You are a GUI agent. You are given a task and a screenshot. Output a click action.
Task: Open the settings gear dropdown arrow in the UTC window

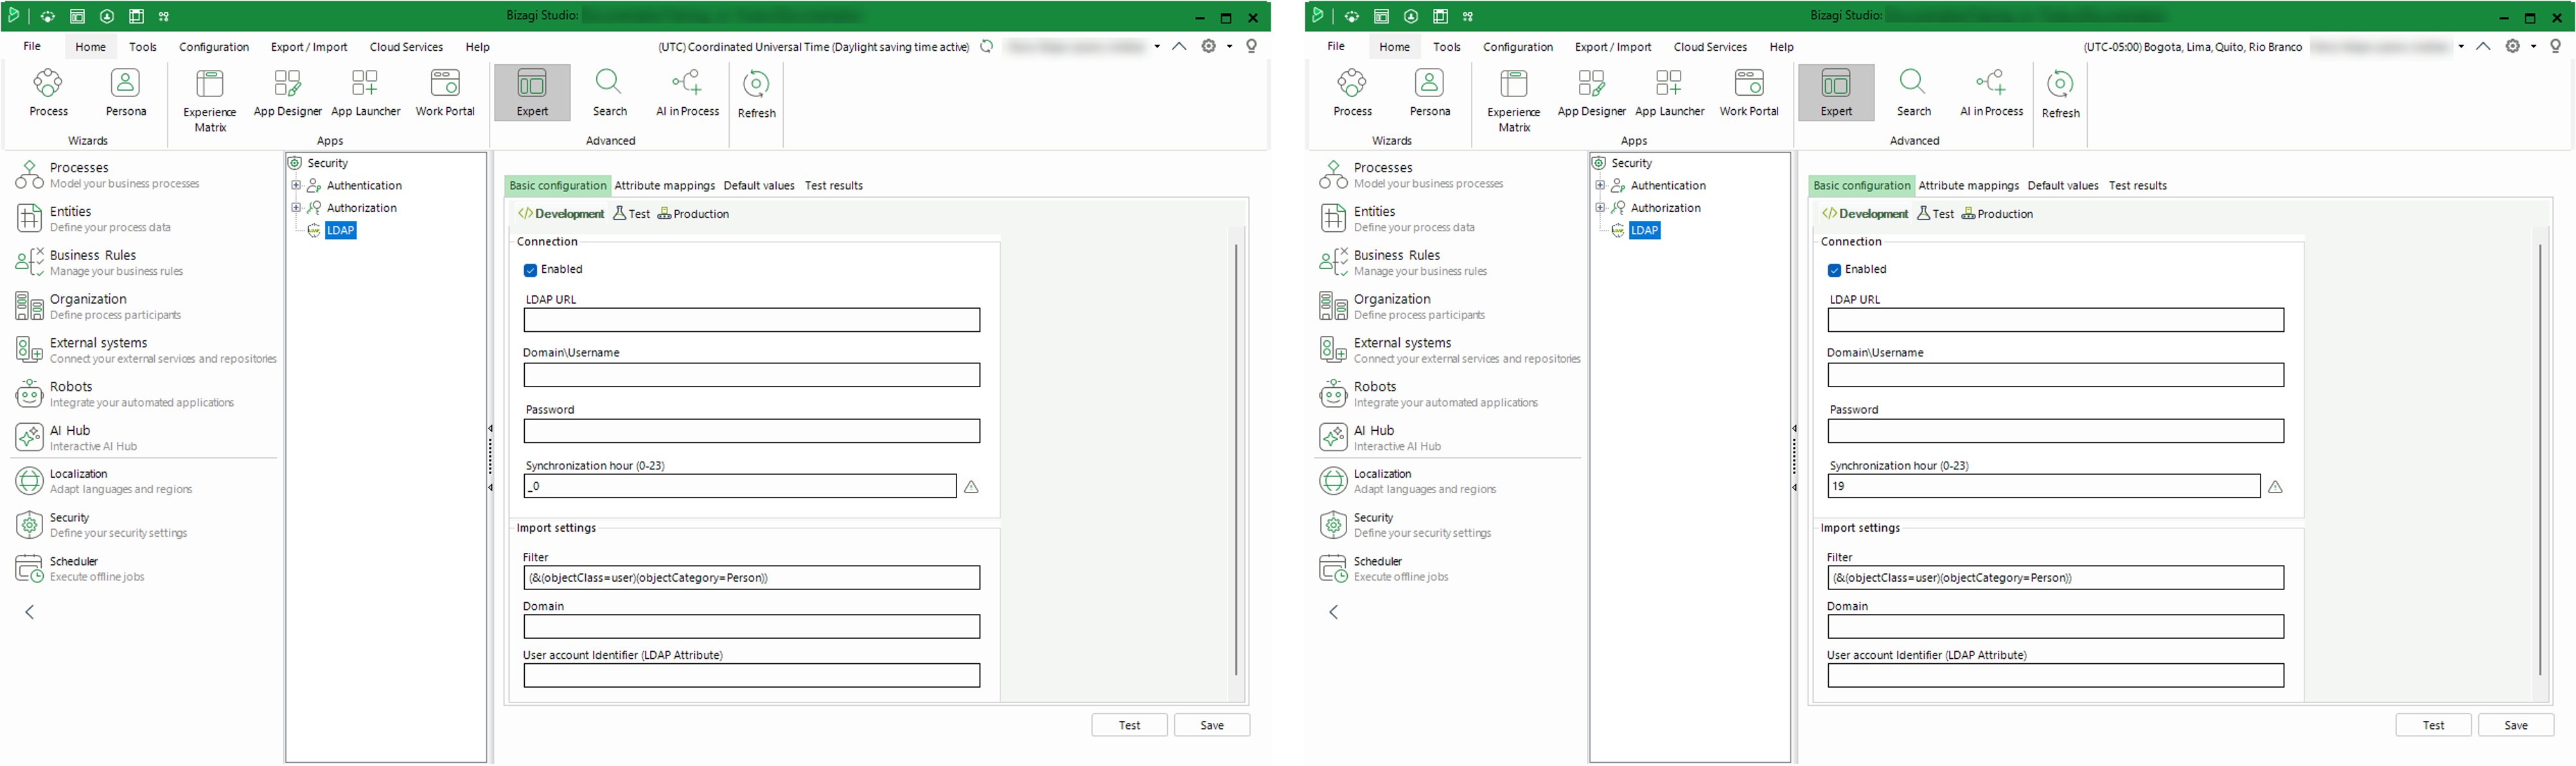point(1230,46)
